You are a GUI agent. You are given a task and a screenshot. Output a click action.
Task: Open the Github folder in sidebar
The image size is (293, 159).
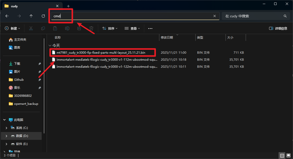tap(19, 80)
